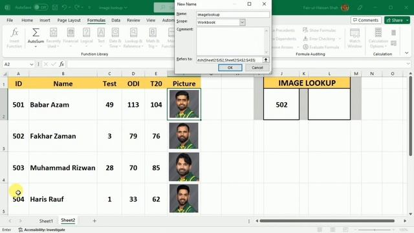This screenshot has width=414, height=233.
Task: Open the Scope dropdown
Action: tap(242, 23)
